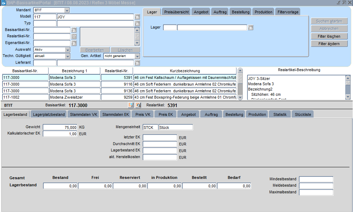The width and height of the screenshot is (353, 212).
Task: Click the magnifier icon beside Basisartikel 117-3000
Action: tap(138, 105)
